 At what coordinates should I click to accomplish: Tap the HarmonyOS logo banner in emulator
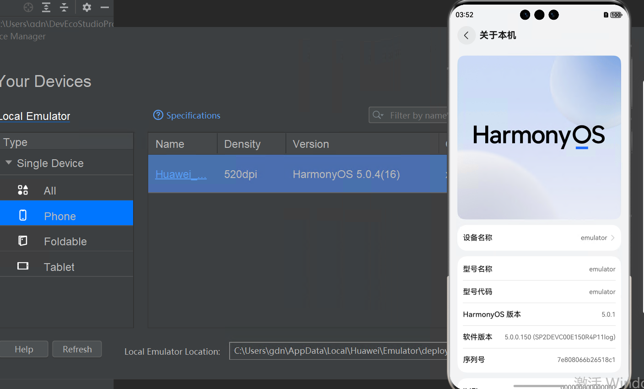[539, 137]
